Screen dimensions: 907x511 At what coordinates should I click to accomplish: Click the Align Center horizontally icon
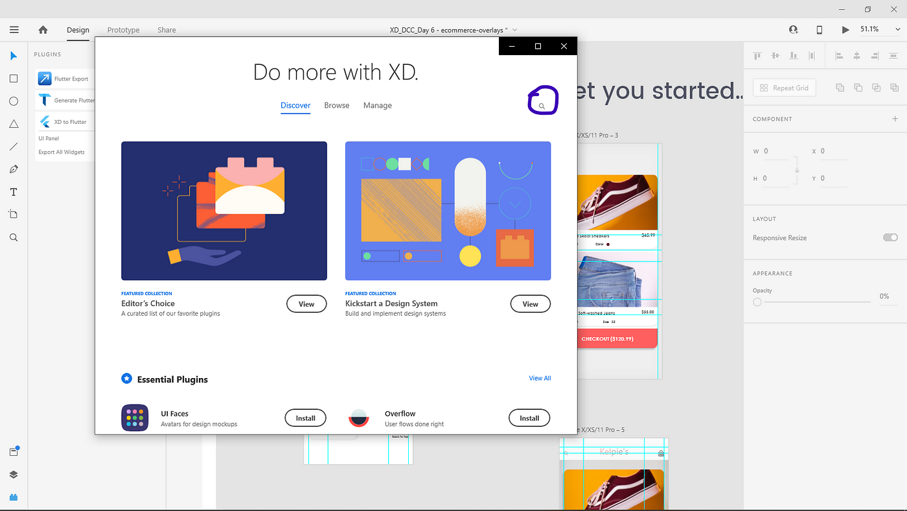(x=857, y=56)
